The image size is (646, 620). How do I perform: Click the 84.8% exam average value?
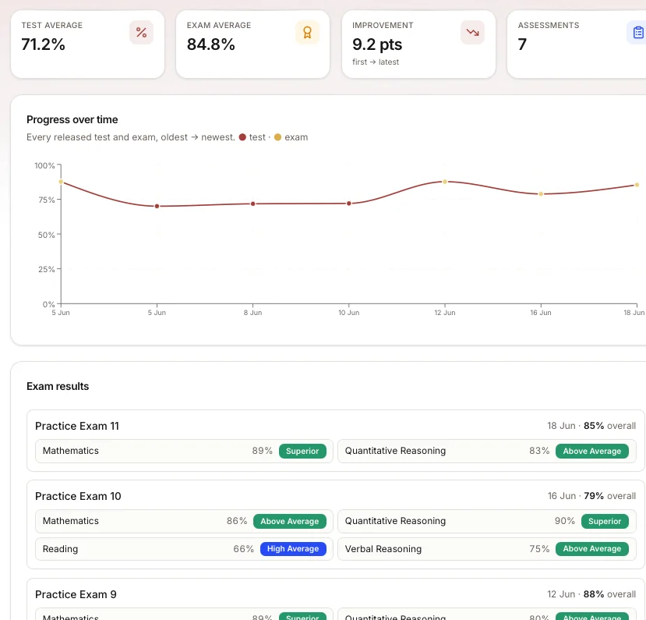[211, 44]
